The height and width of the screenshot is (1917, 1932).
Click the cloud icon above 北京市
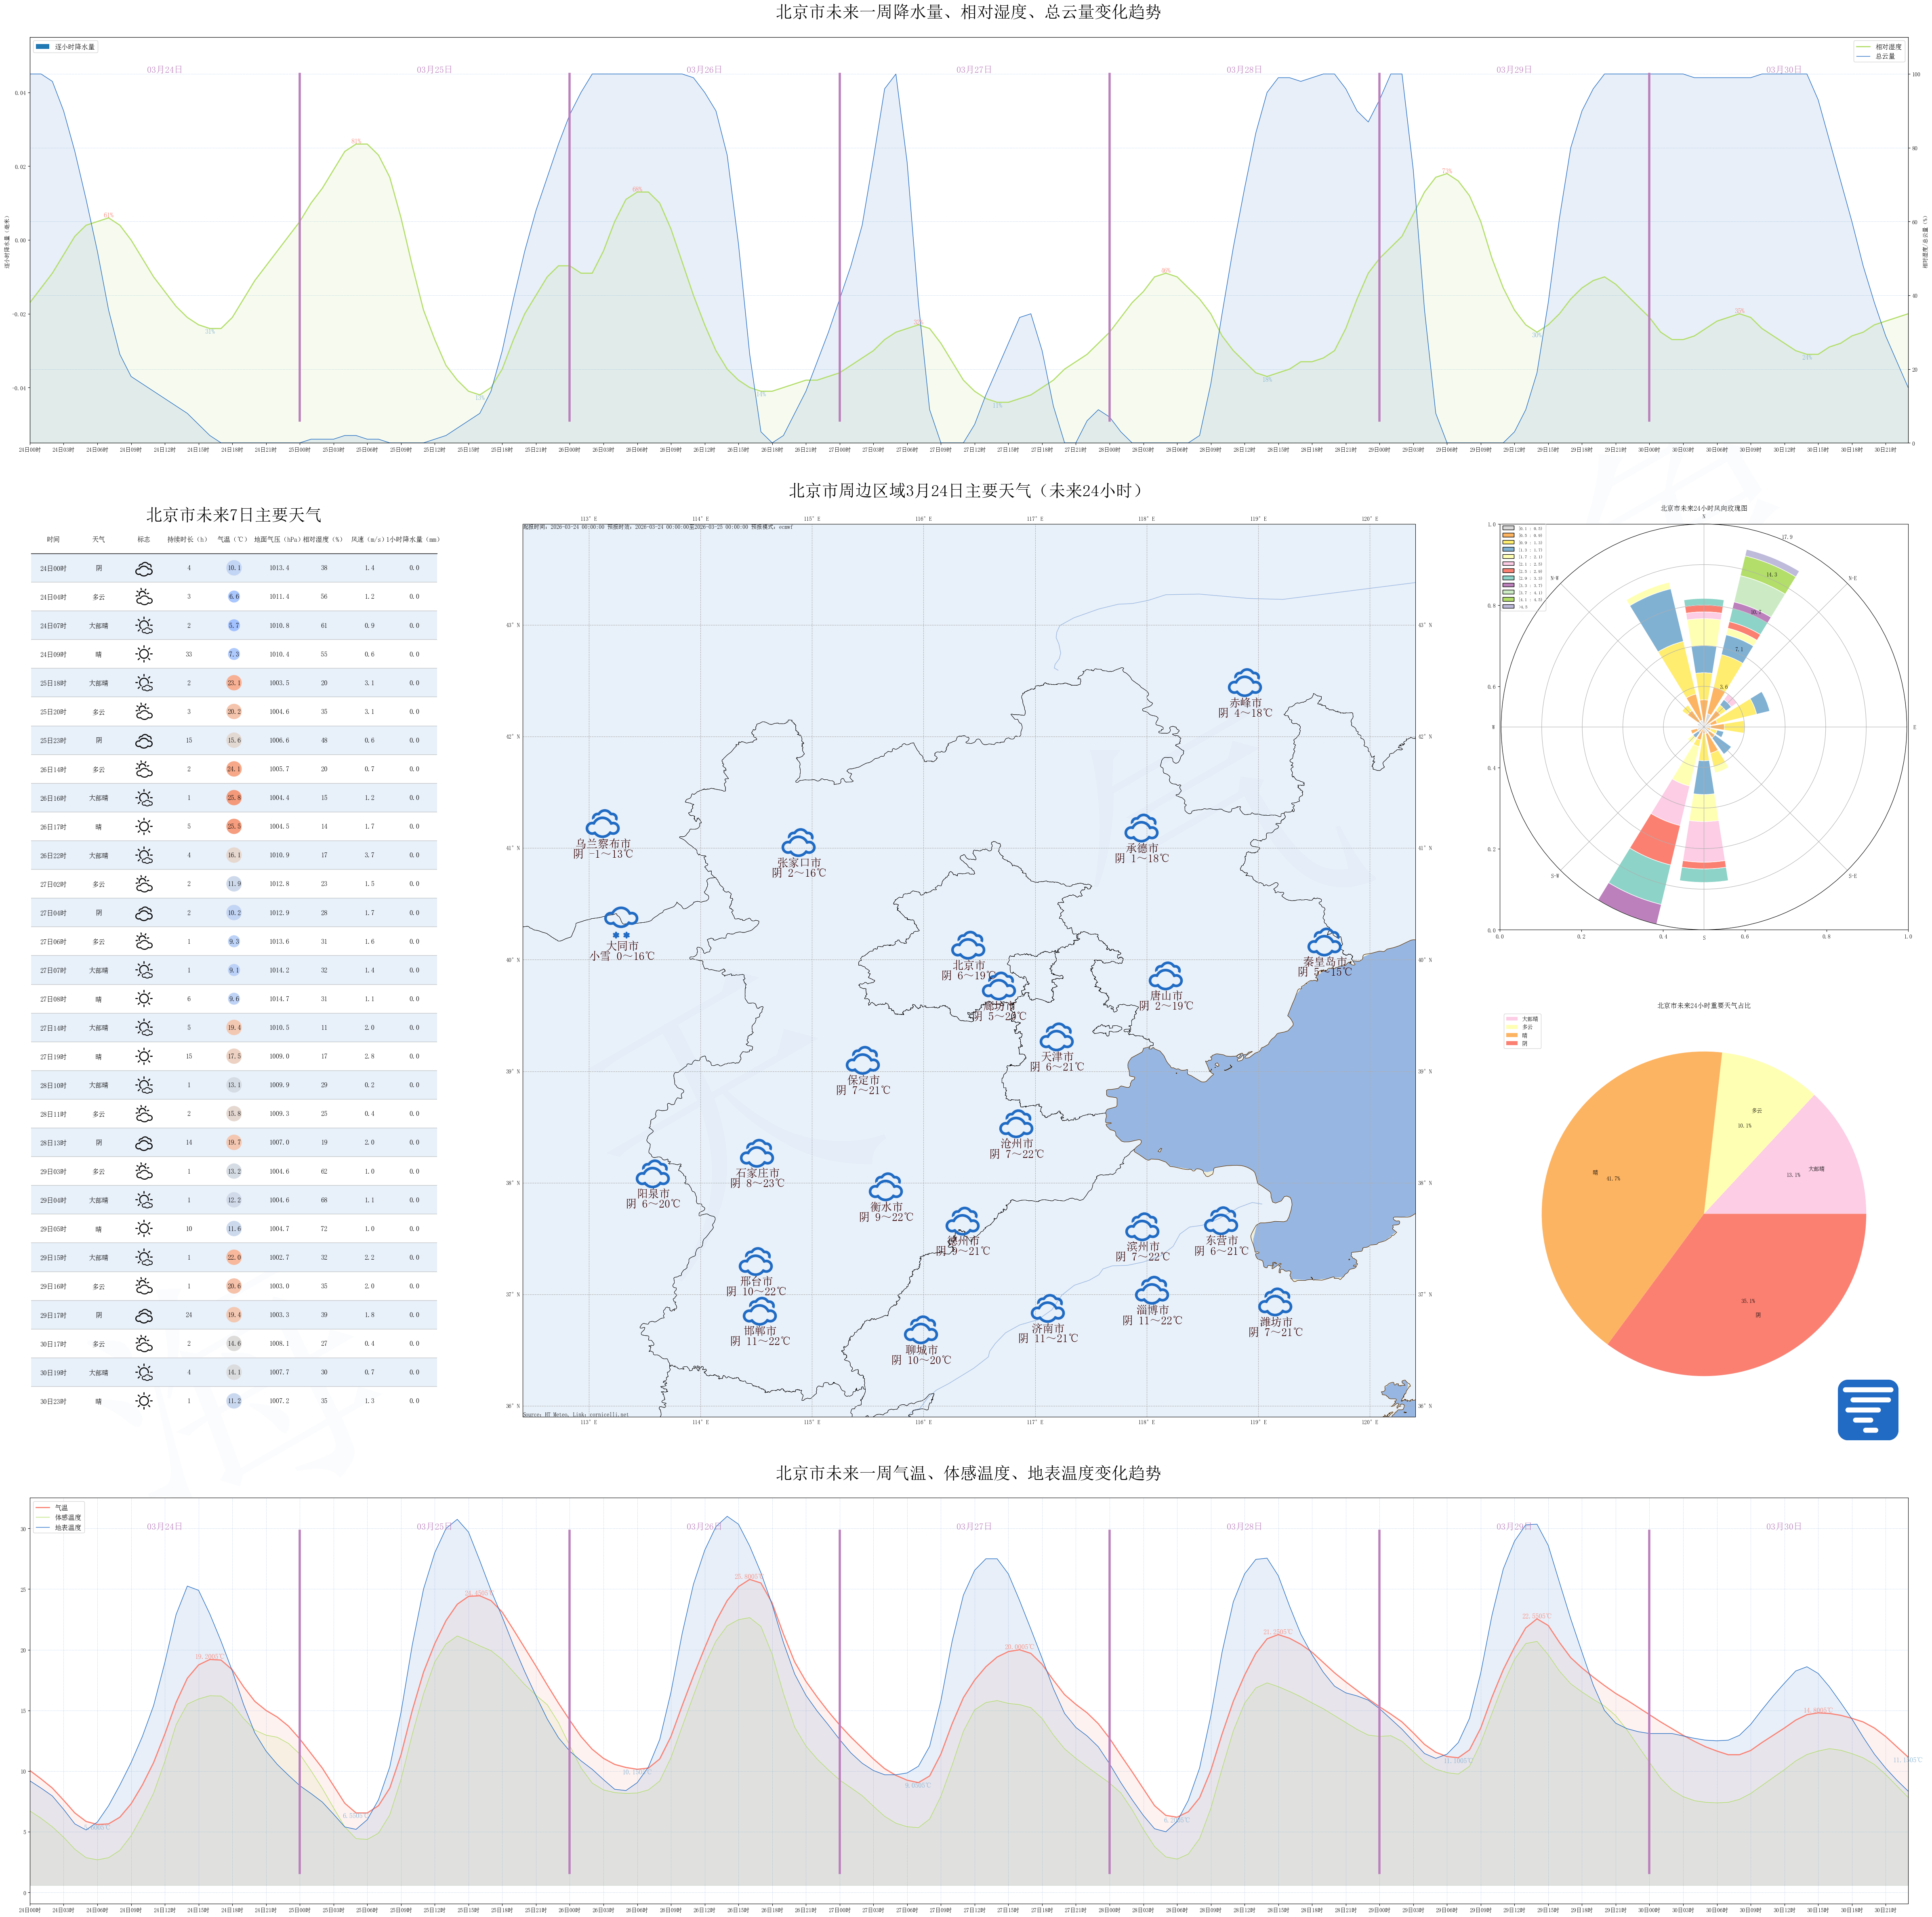[x=968, y=945]
